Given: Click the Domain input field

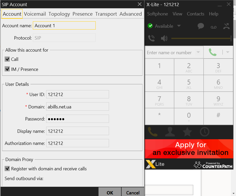Looking at the screenshot, I should 77,107.
